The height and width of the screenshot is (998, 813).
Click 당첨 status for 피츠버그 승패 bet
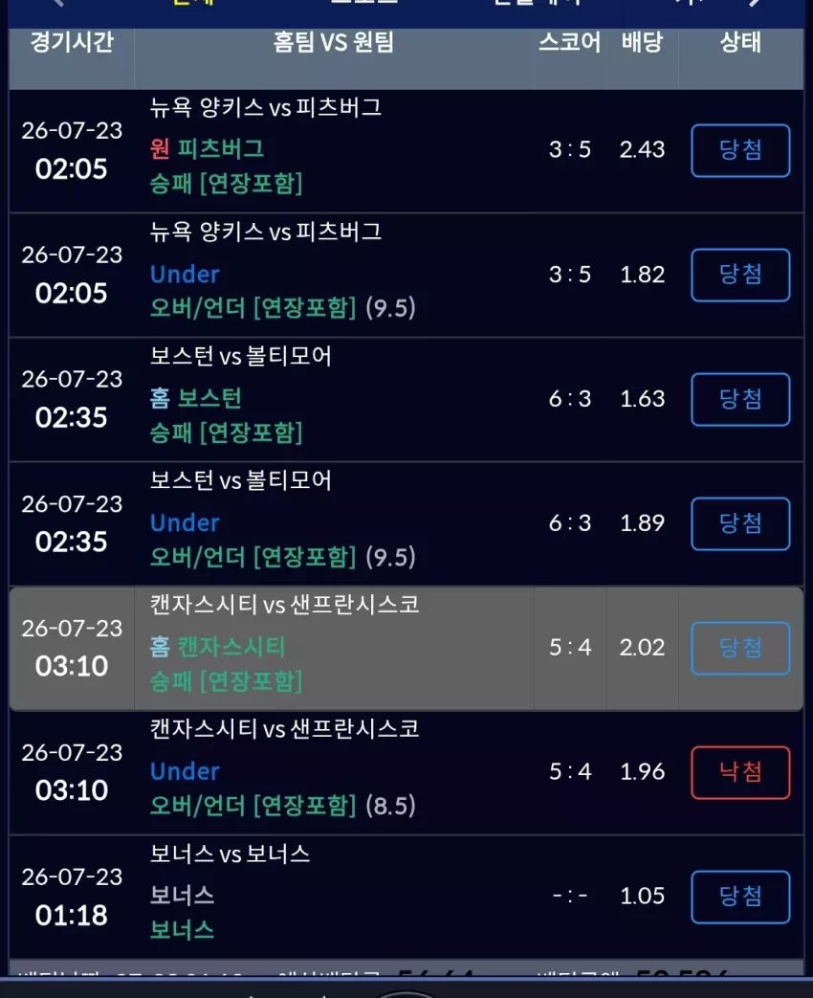click(740, 151)
